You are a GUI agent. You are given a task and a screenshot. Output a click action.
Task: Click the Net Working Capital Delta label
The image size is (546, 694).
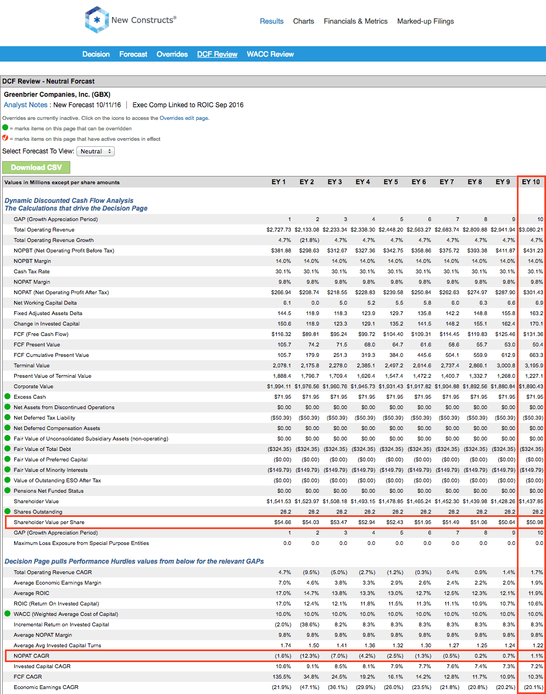46,303
